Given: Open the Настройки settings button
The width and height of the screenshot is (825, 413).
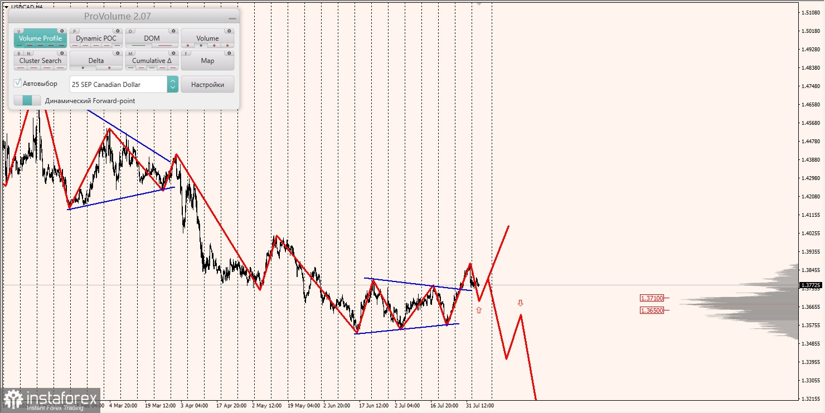Looking at the screenshot, I should [207, 84].
